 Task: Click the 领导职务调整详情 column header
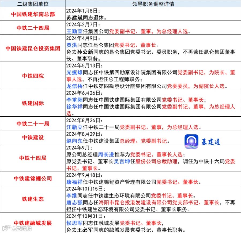click(153, 4)
